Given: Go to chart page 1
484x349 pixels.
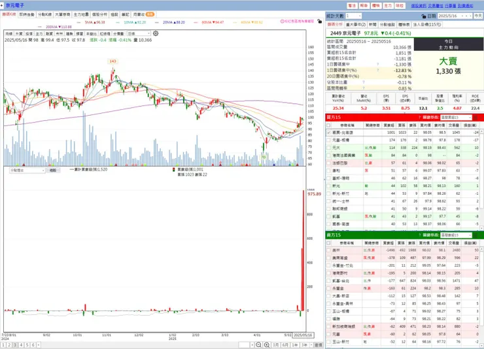Looking at the screenshot, I should point(3,345).
